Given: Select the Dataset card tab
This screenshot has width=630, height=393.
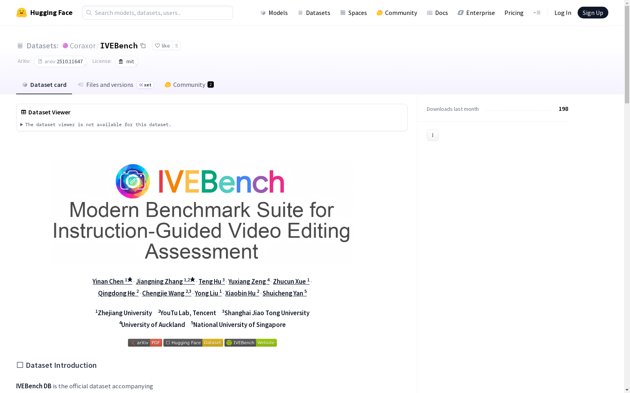Looking at the screenshot, I should tap(44, 85).
